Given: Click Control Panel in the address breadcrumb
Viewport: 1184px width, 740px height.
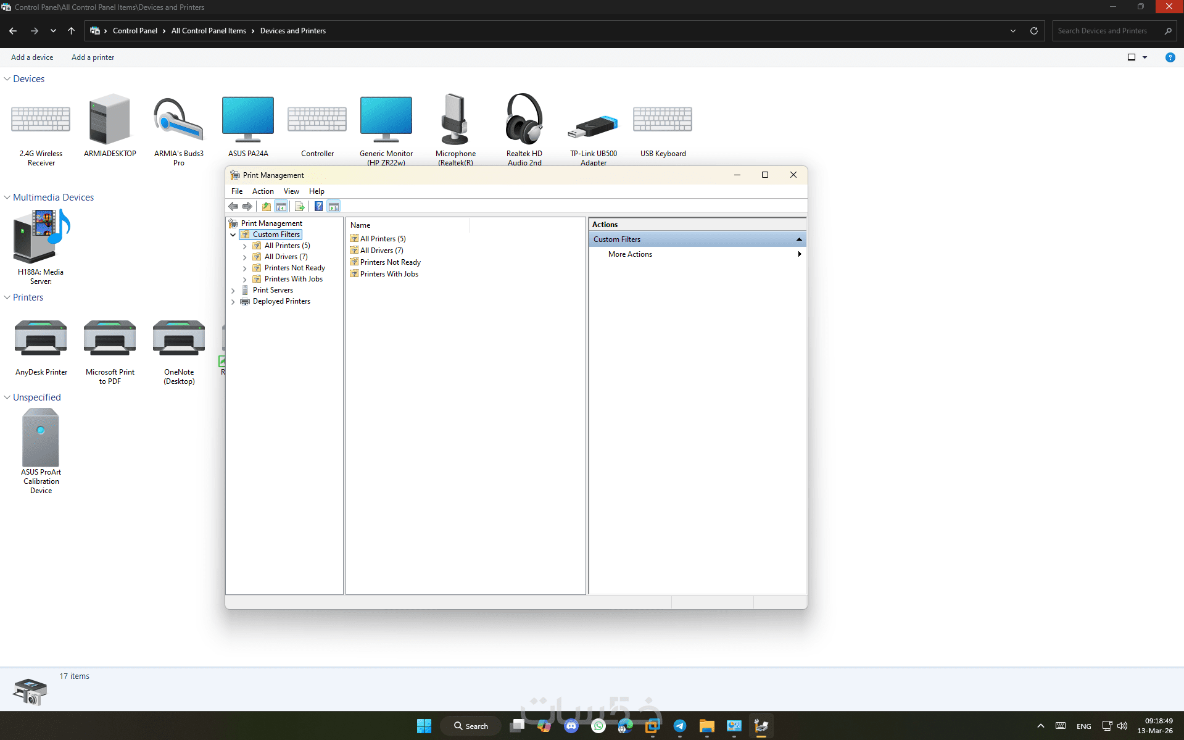Looking at the screenshot, I should click(x=135, y=31).
